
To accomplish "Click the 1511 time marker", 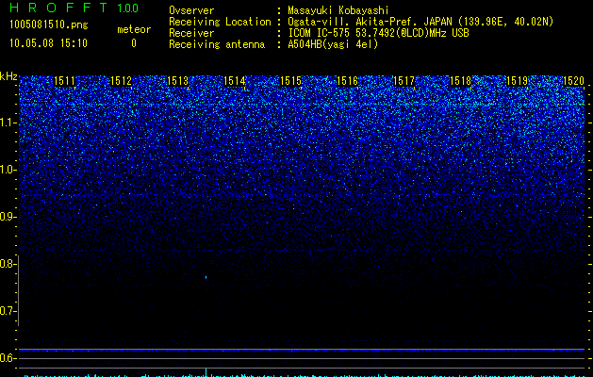I will pyautogui.click(x=65, y=81).
